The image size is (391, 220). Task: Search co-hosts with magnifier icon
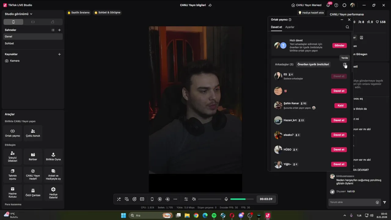click(x=347, y=27)
